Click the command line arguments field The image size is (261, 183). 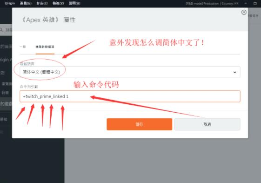pyautogui.click(x=130, y=96)
